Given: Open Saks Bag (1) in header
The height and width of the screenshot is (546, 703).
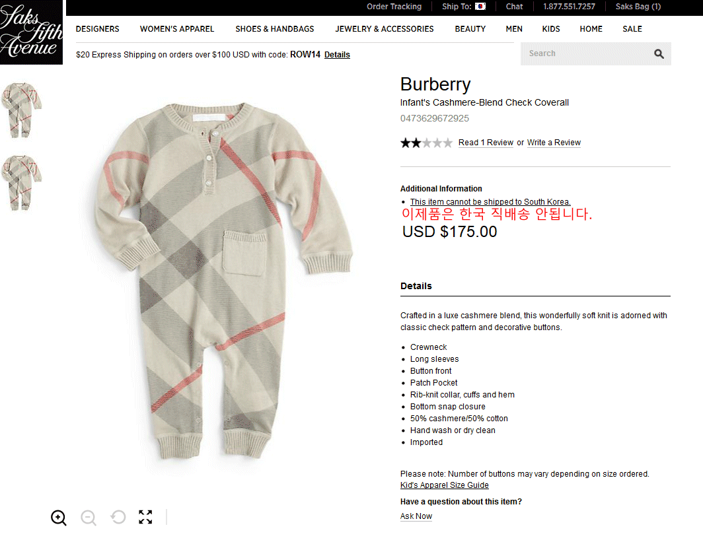Looking at the screenshot, I should click(x=638, y=6).
